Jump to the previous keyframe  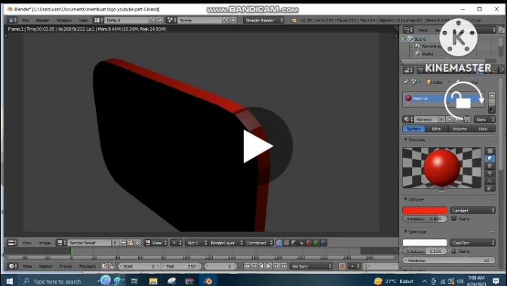pos(253,266)
